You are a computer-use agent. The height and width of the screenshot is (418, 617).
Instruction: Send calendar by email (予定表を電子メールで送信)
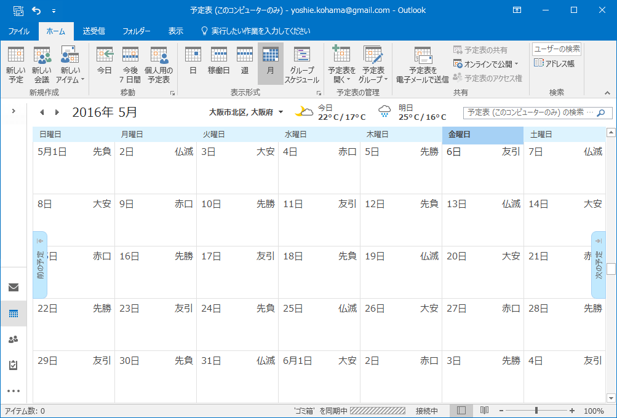pos(423,65)
